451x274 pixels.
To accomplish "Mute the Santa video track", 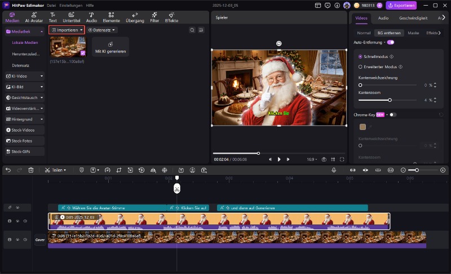I will click(x=25, y=221).
